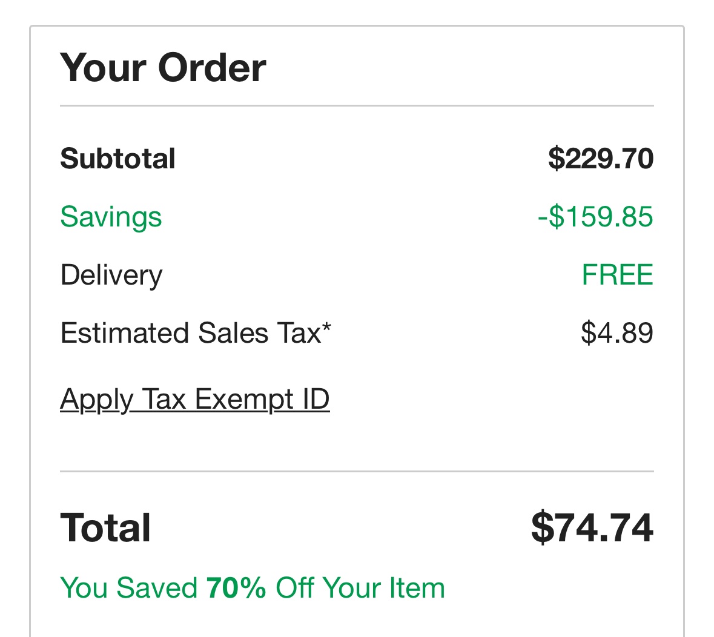714x637 pixels.
Task: Click the Estimated Sales Tax label
Action: click(x=190, y=333)
